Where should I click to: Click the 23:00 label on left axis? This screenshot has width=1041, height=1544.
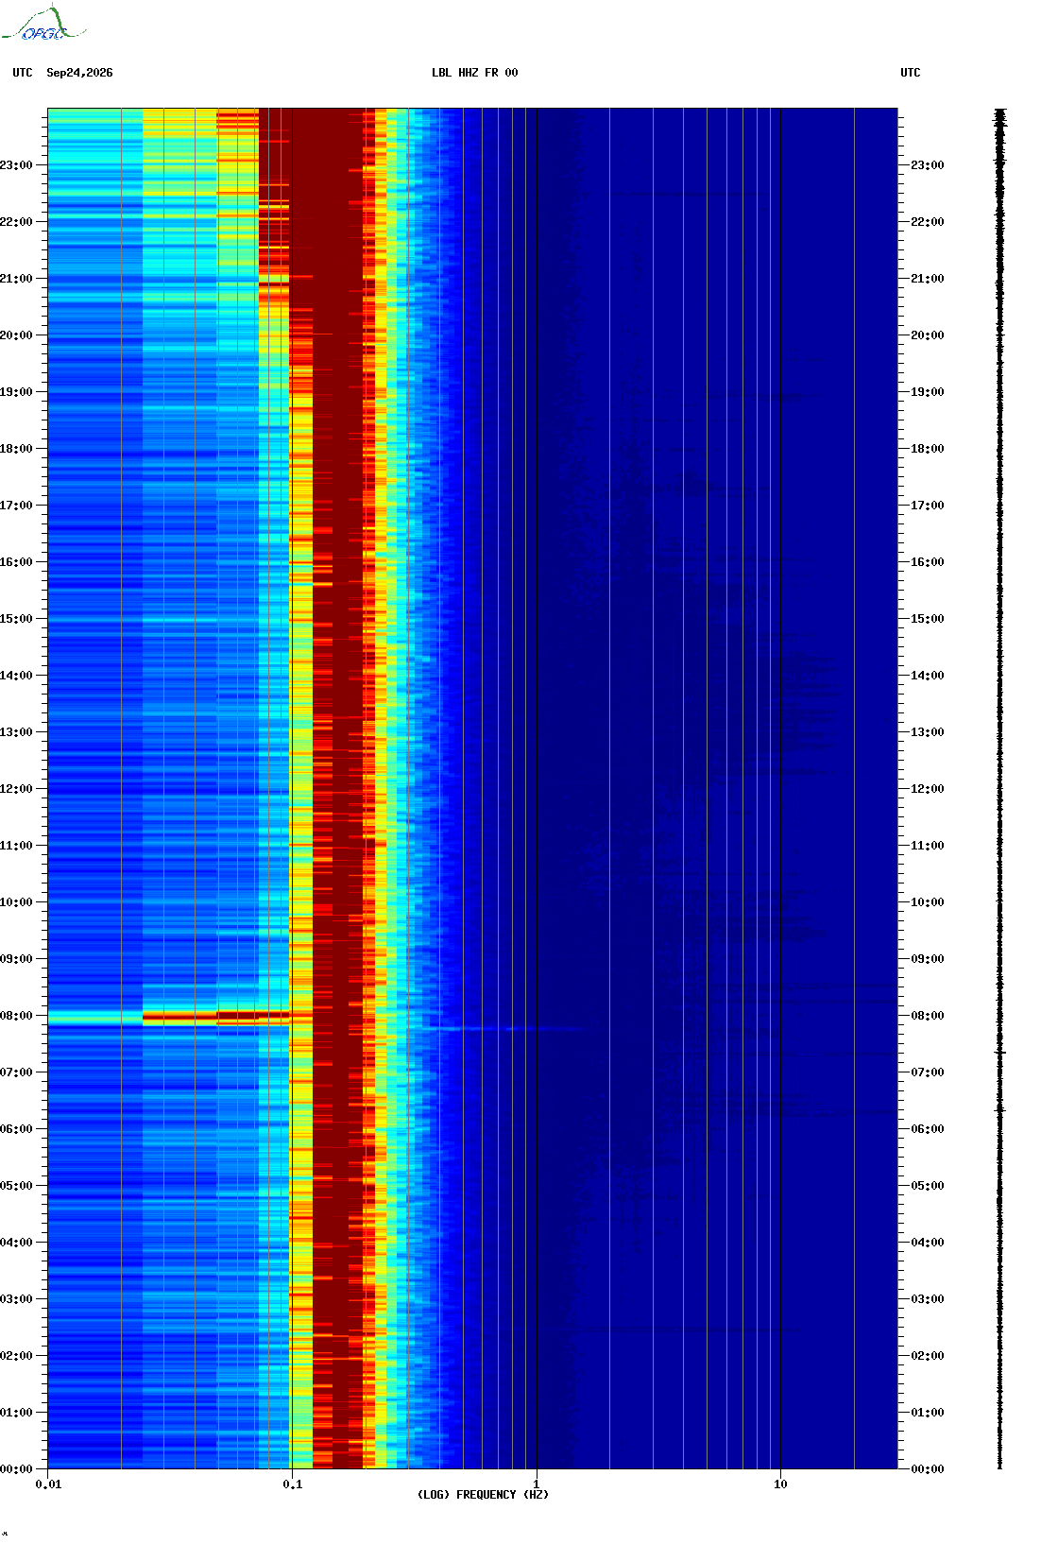click(16, 165)
